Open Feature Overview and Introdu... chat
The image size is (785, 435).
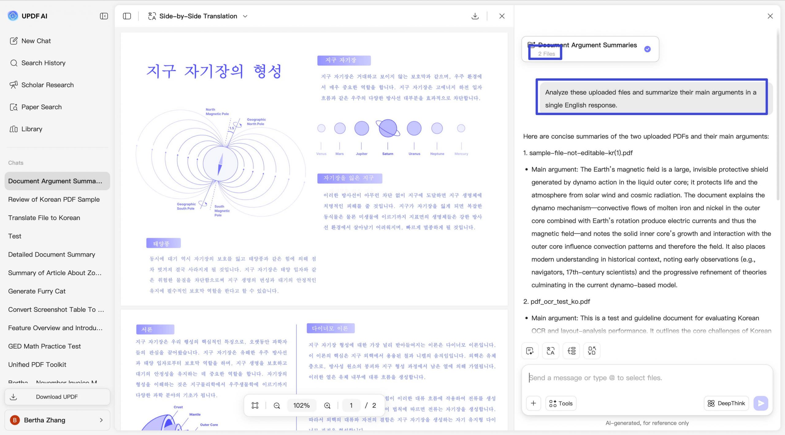click(x=57, y=328)
